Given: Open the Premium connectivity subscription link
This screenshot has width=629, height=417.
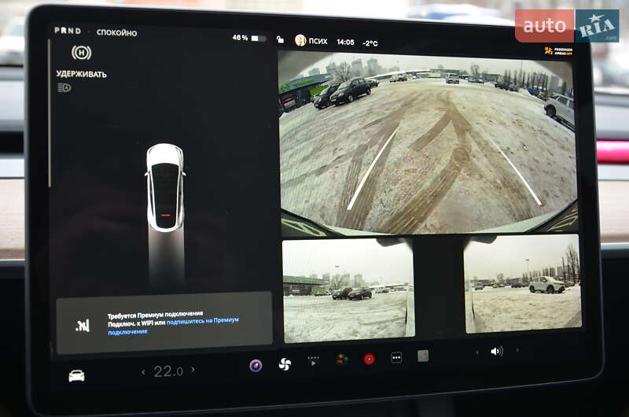Looking at the screenshot, I should [173, 326].
